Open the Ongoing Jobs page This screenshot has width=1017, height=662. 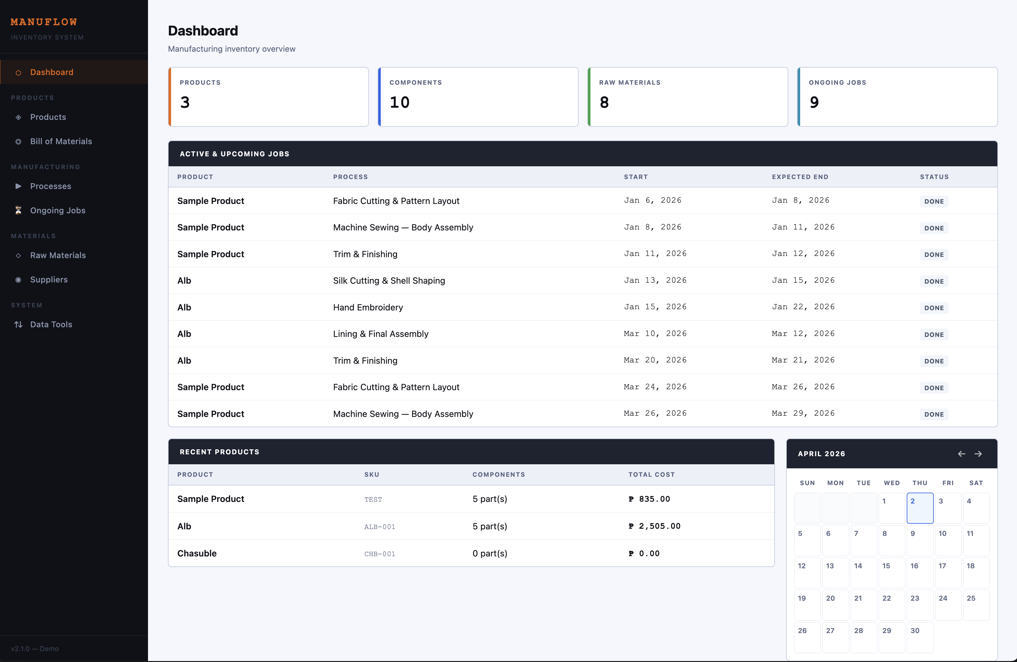tap(58, 210)
